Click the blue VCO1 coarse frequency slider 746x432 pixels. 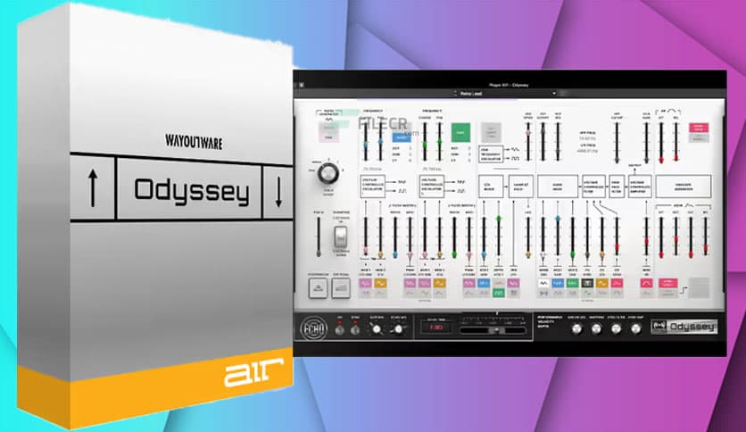pos(365,141)
